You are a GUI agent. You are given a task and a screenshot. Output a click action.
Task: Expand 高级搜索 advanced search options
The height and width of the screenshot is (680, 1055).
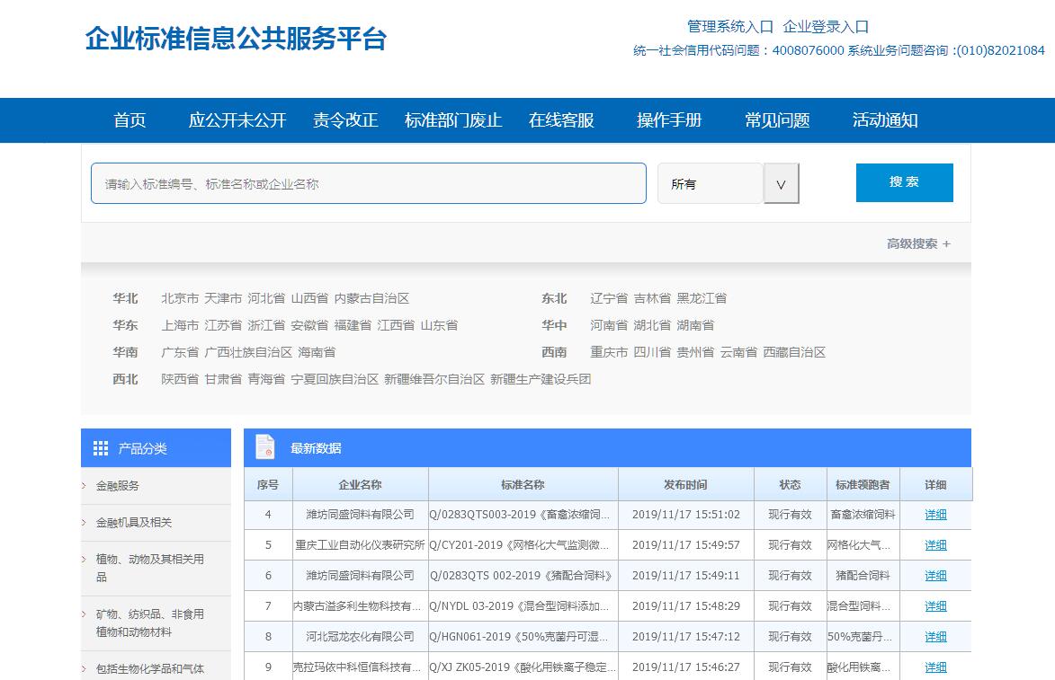(917, 243)
